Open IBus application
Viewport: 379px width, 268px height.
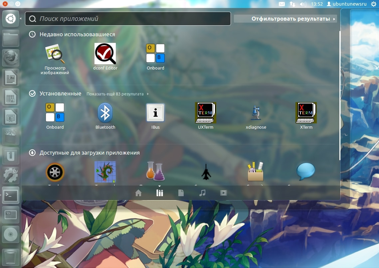(155, 116)
